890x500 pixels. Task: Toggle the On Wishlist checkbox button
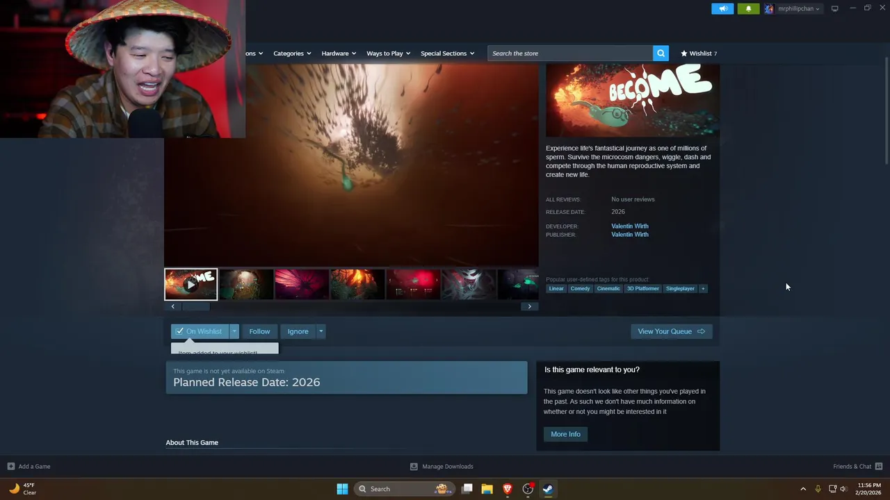200,331
